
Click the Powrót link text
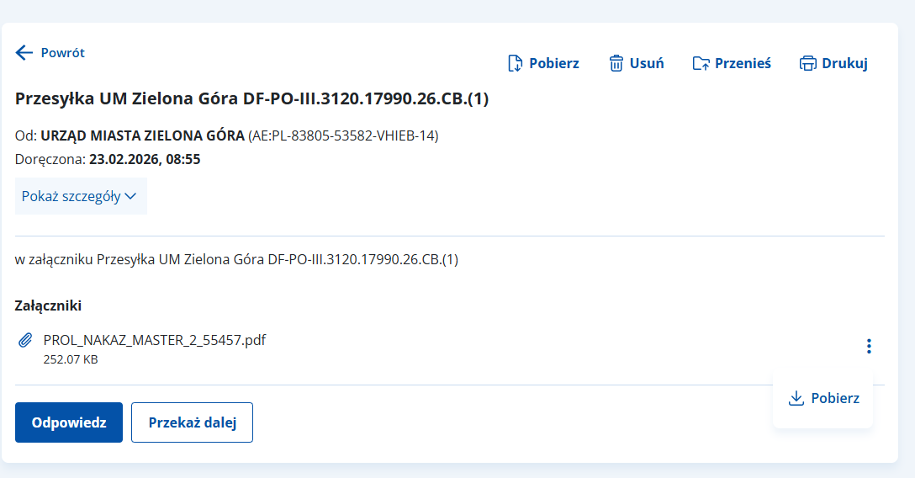[63, 52]
